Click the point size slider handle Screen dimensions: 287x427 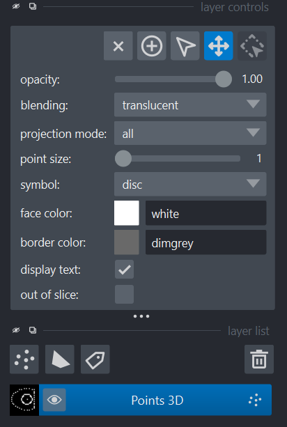click(x=123, y=159)
